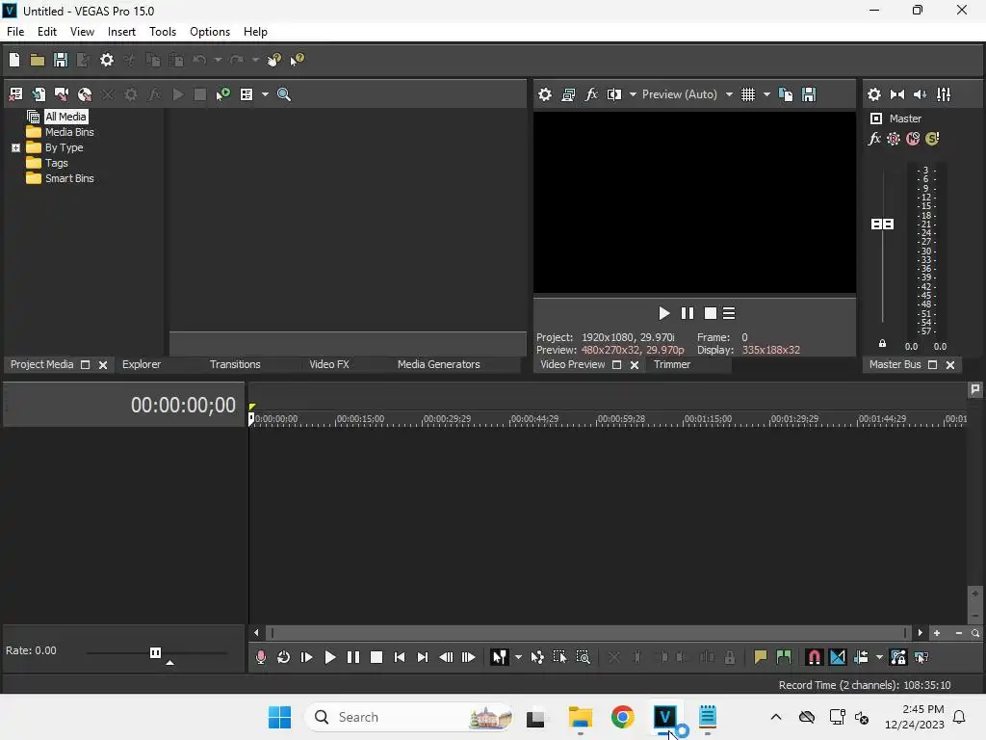Create a new project with the blank page icon
The height and width of the screenshot is (740, 986).
click(14, 60)
